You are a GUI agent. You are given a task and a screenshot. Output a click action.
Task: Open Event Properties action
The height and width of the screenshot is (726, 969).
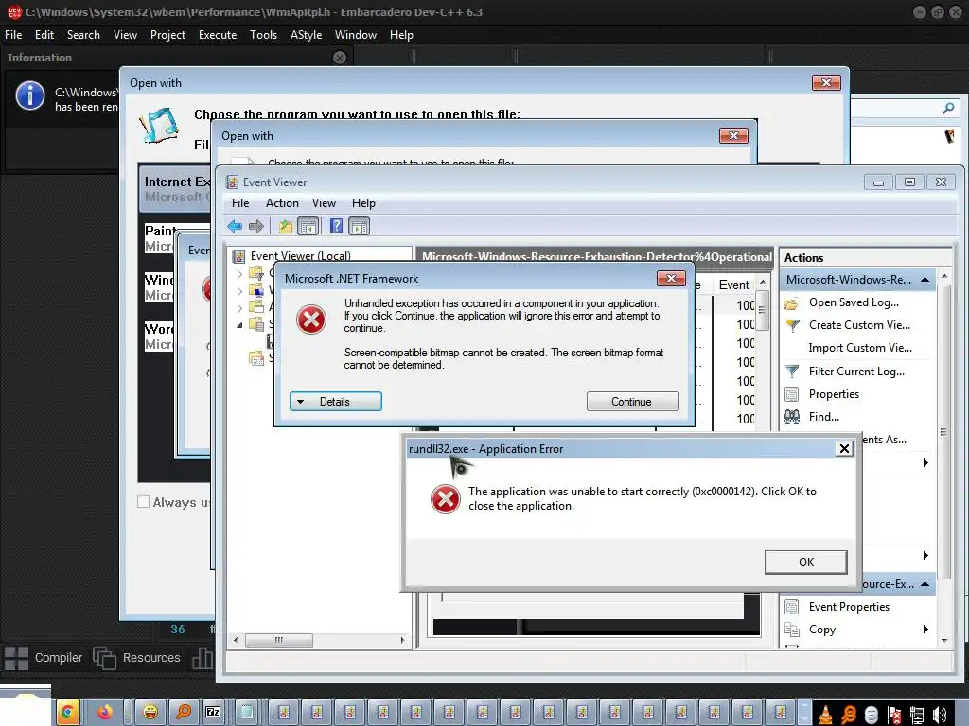[x=849, y=607]
